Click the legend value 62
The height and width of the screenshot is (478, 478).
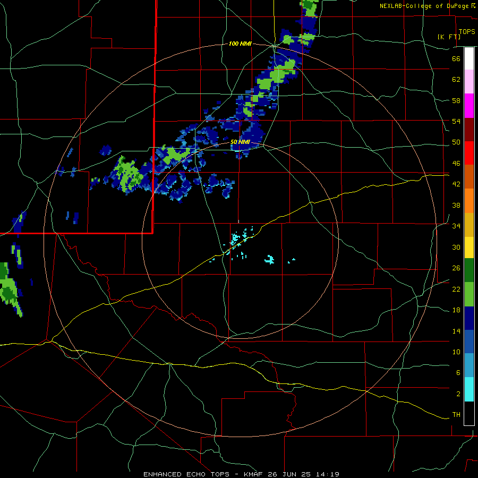(456, 80)
